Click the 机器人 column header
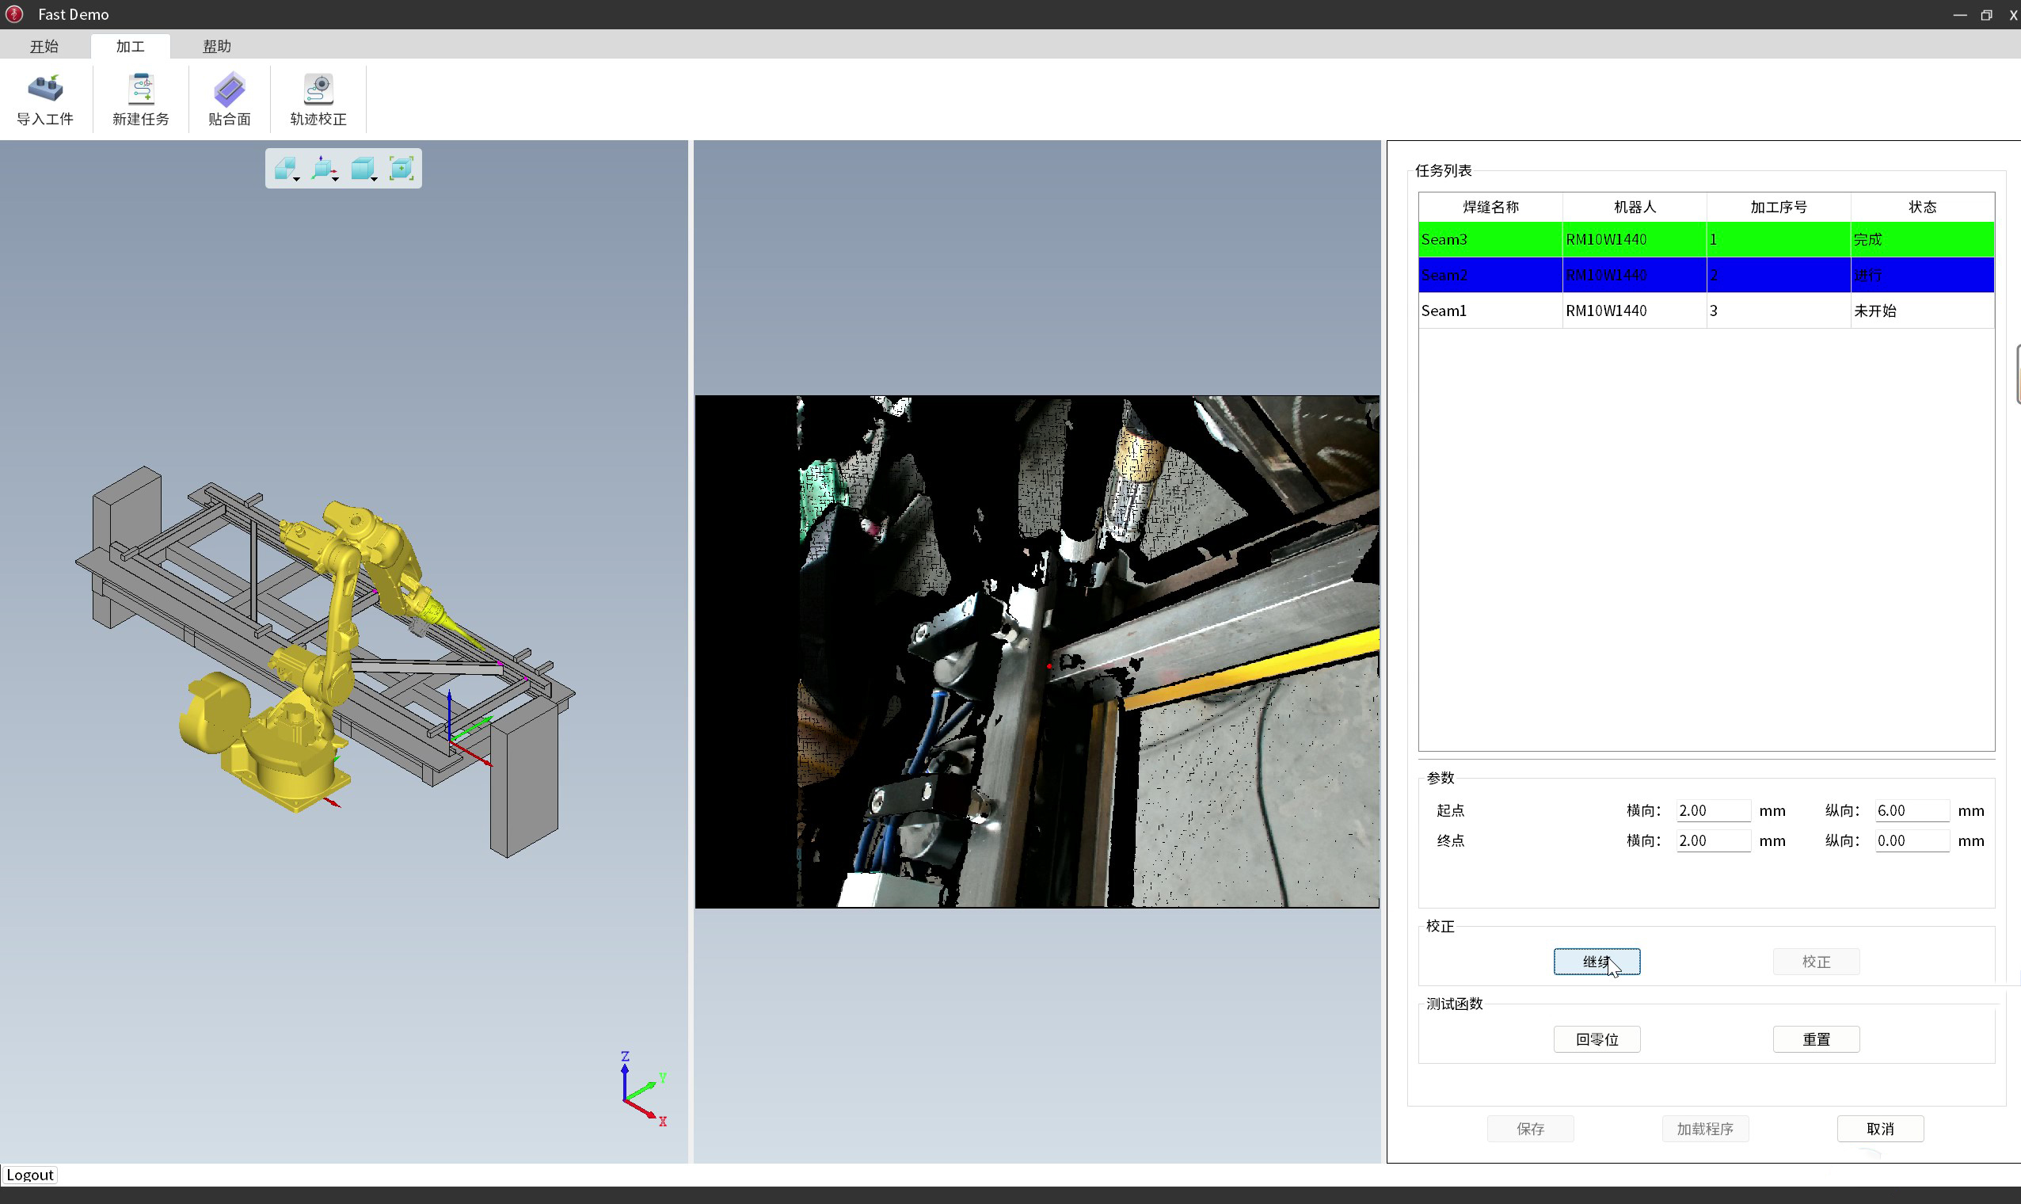Viewport: 2021px width, 1204px height. click(x=1635, y=207)
